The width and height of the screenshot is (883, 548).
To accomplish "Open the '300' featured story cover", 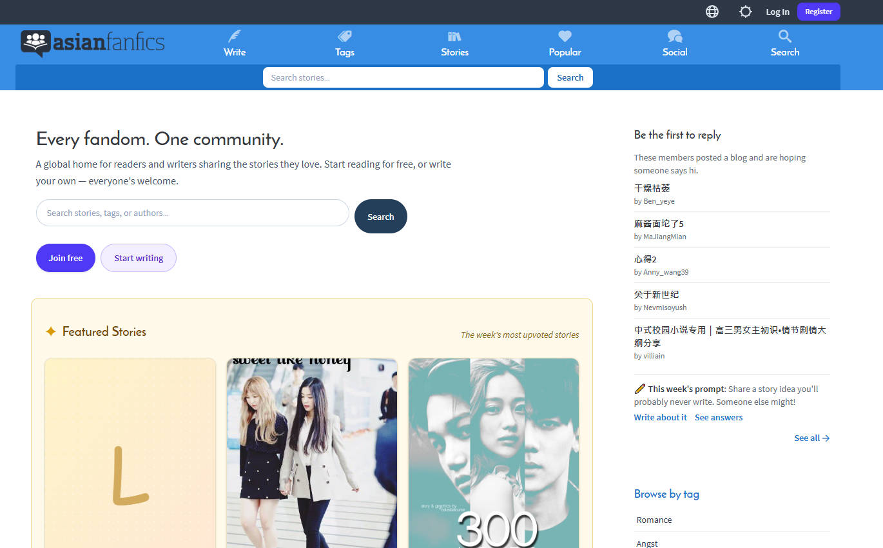I will tap(494, 453).
